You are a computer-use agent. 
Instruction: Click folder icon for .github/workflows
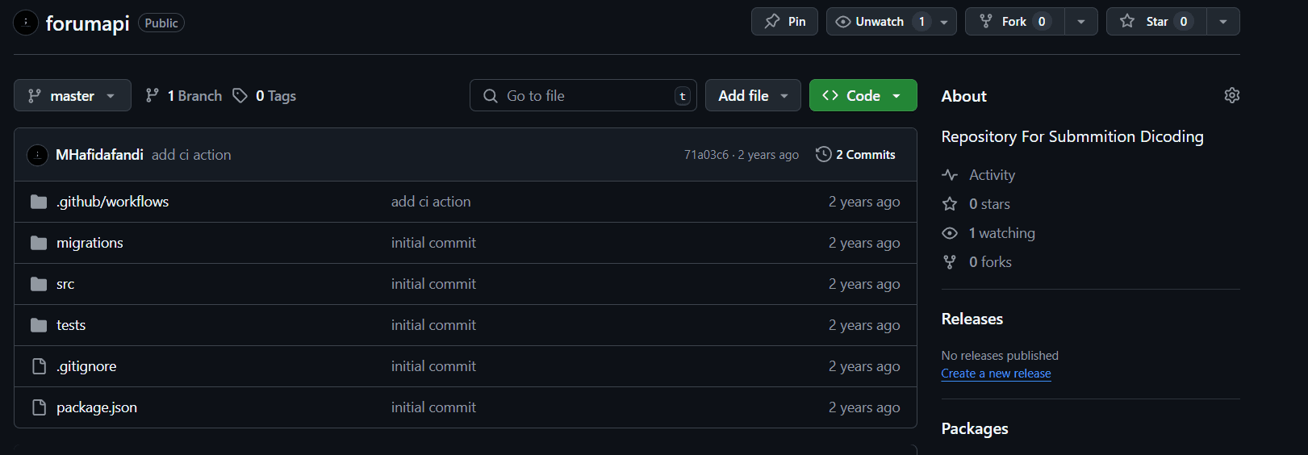click(x=39, y=202)
